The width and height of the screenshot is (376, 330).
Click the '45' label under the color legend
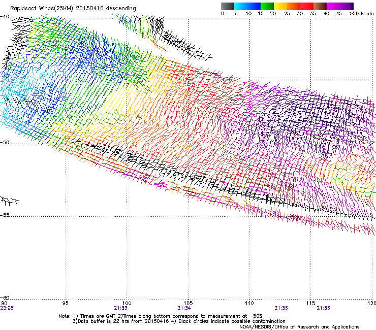coord(339,14)
